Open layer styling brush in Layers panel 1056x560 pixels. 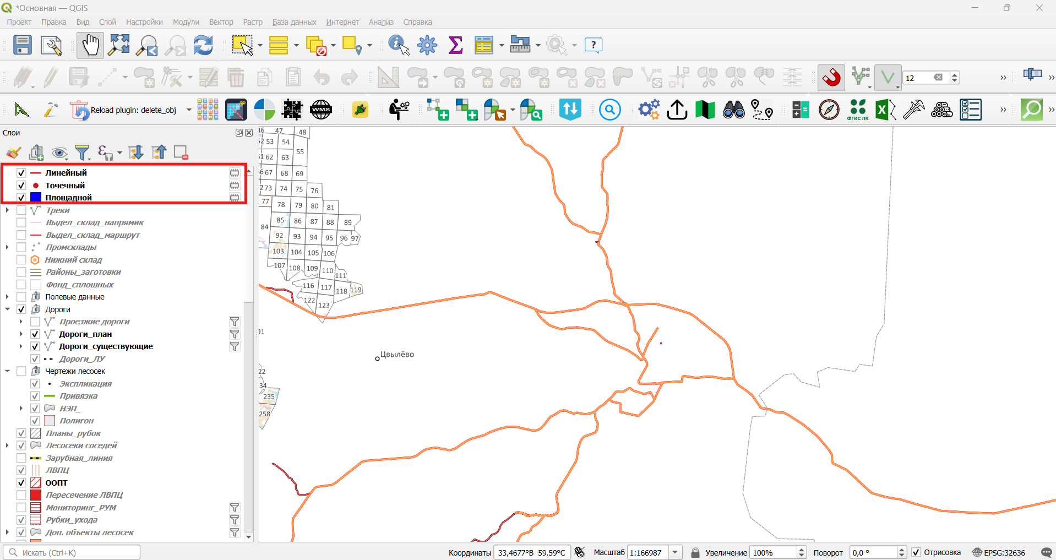14,153
